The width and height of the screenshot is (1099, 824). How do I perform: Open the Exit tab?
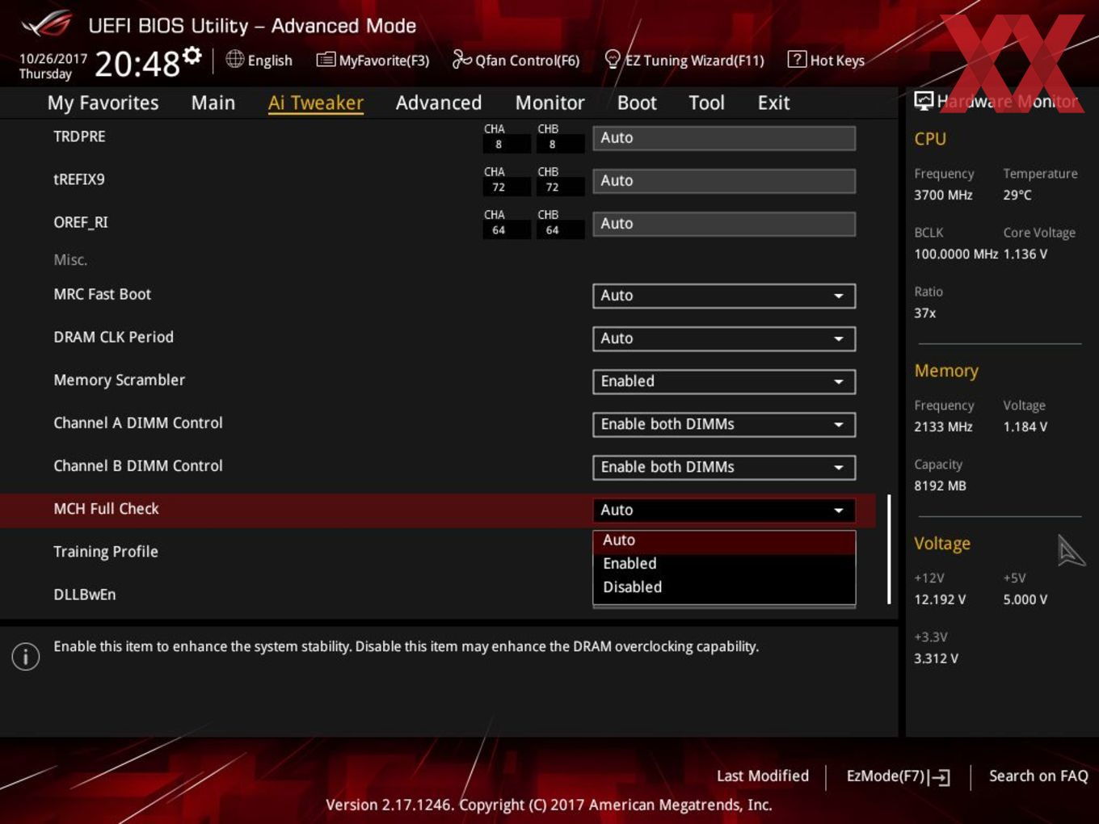773,103
